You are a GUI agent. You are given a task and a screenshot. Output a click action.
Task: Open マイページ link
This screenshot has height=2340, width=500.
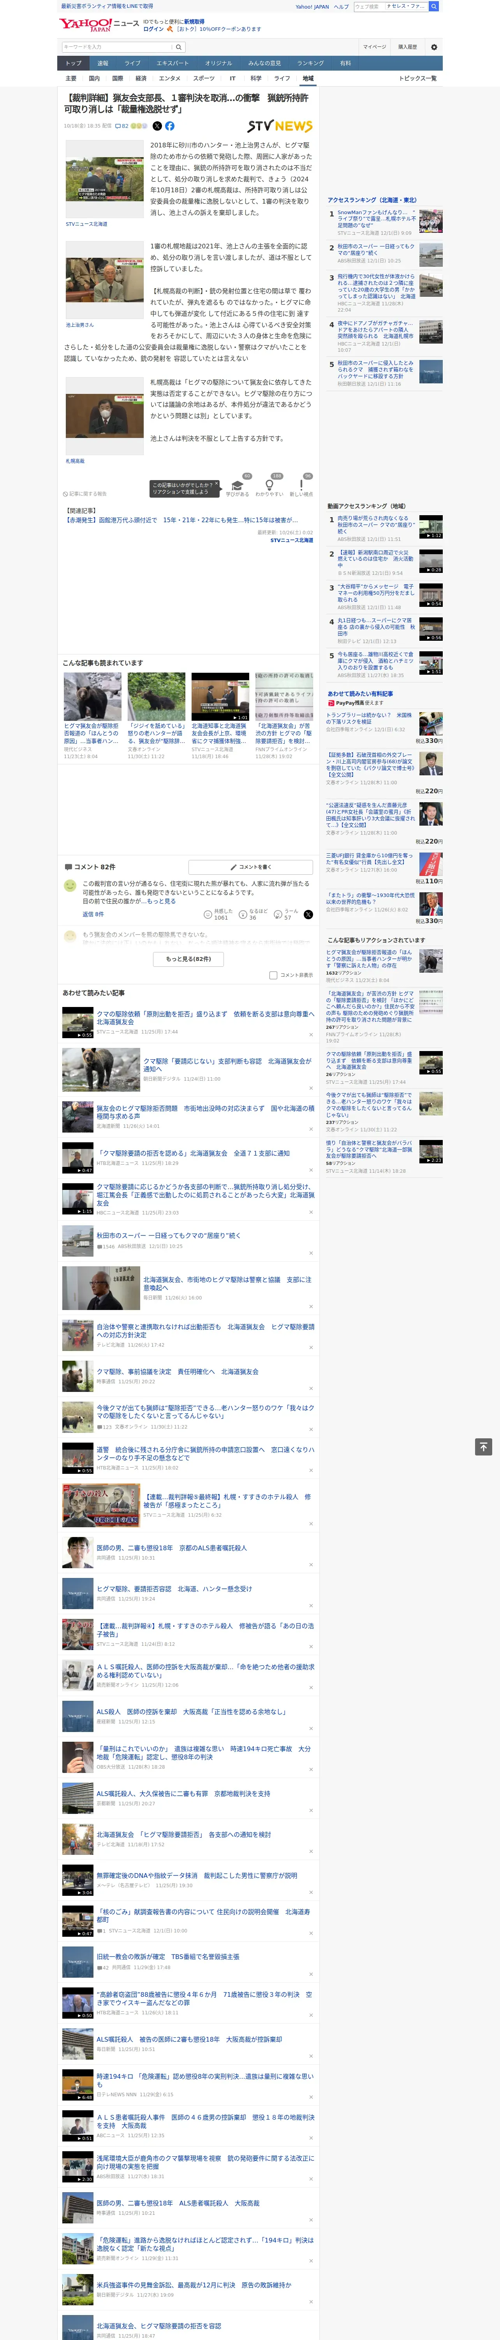[375, 47]
